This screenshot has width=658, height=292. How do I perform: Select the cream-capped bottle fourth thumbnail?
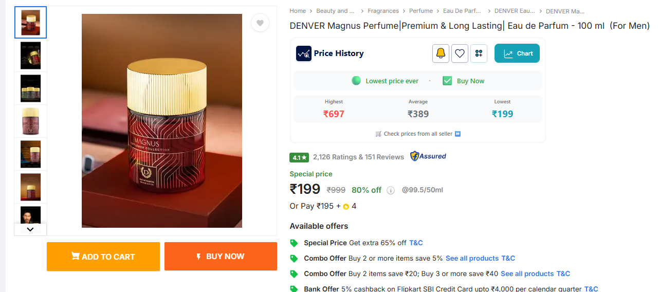(x=30, y=121)
